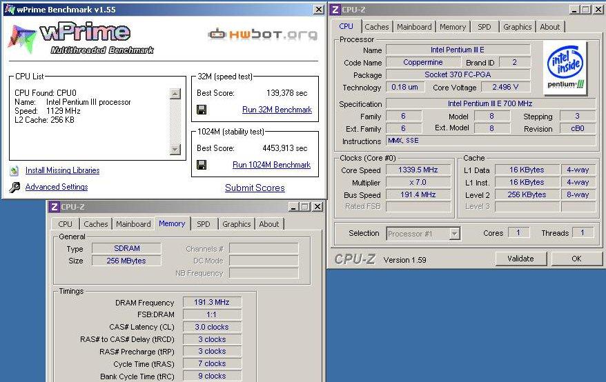Click the CAS# Latency value '3.0 clocks'

[x=212, y=327]
